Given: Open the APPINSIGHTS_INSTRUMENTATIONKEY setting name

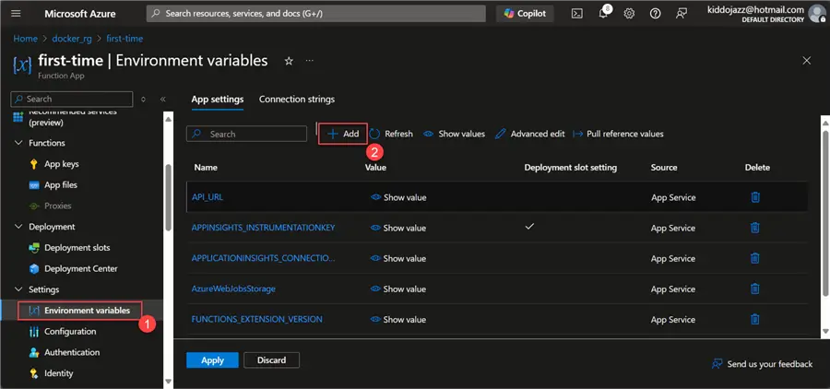Looking at the screenshot, I should (x=263, y=228).
